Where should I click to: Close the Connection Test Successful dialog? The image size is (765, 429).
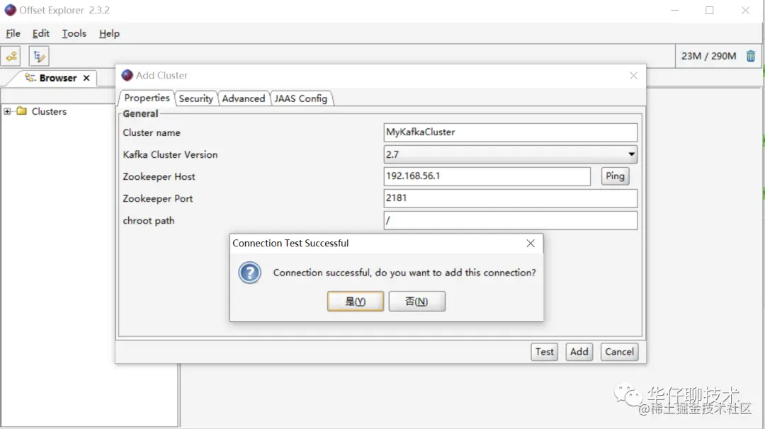click(531, 244)
